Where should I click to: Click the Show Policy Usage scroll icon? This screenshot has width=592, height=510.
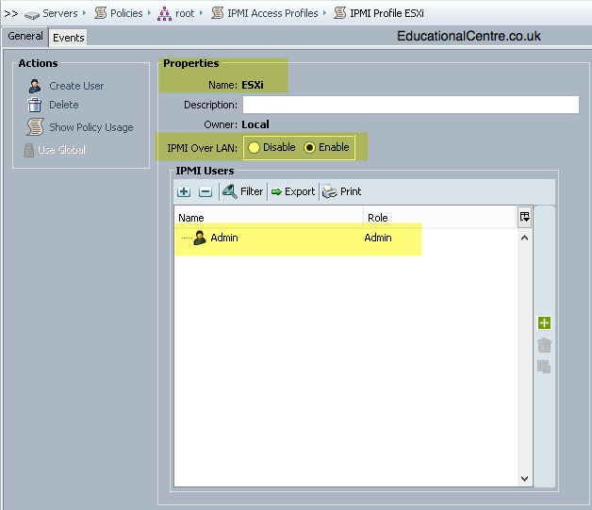35,127
